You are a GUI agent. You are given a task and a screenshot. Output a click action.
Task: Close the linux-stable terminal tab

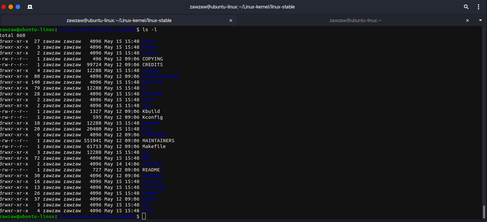click(x=231, y=20)
